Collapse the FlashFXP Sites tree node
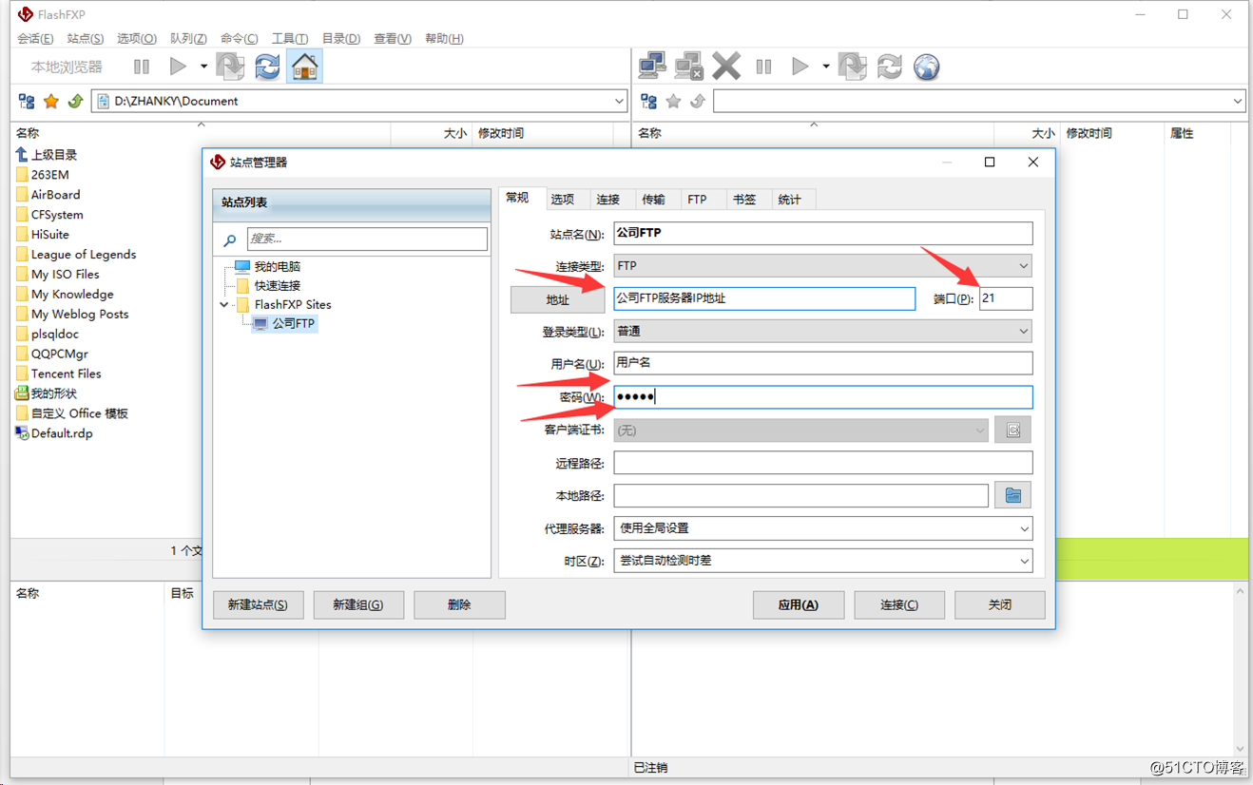This screenshot has width=1253, height=785. tap(224, 305)
